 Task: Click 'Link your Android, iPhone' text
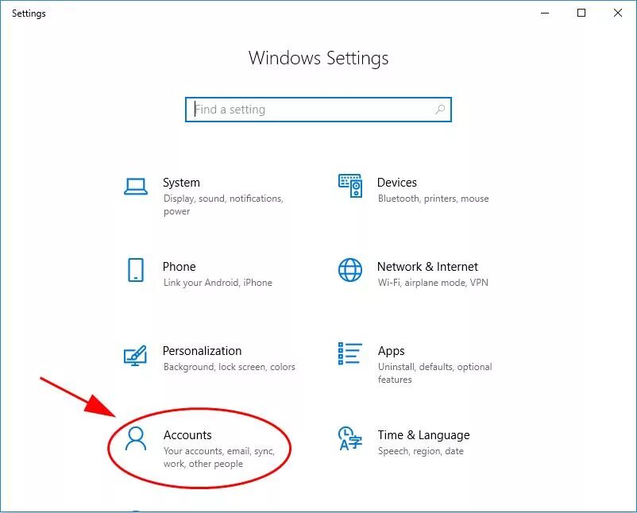tap(218, 283)
